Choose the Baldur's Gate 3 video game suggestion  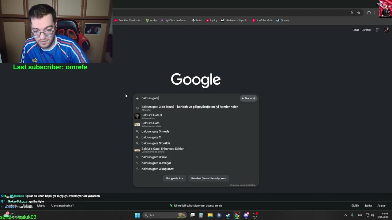[x=196, y=116]
